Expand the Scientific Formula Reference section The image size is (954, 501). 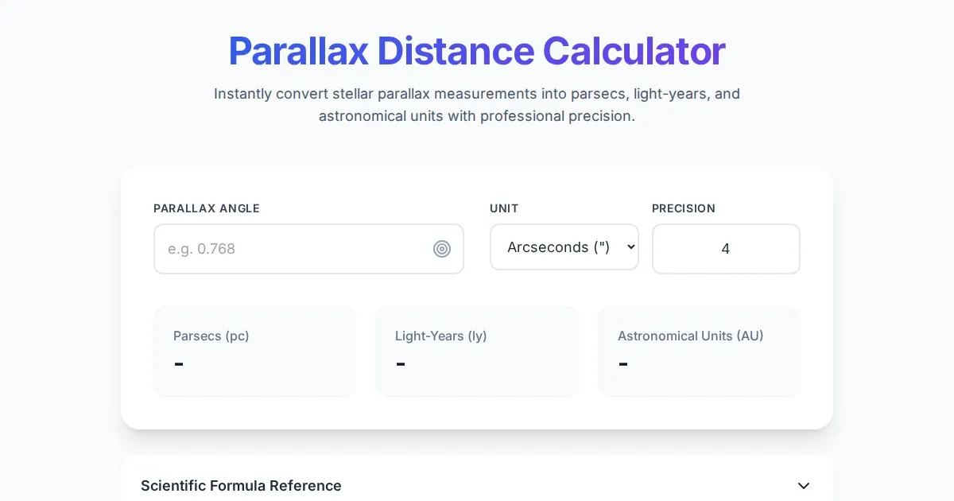pyautogui.click(x=241, y=486)
